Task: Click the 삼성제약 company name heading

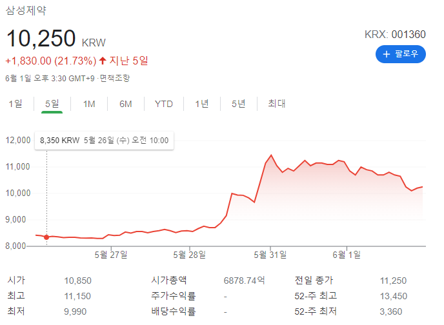Action: 26,10
